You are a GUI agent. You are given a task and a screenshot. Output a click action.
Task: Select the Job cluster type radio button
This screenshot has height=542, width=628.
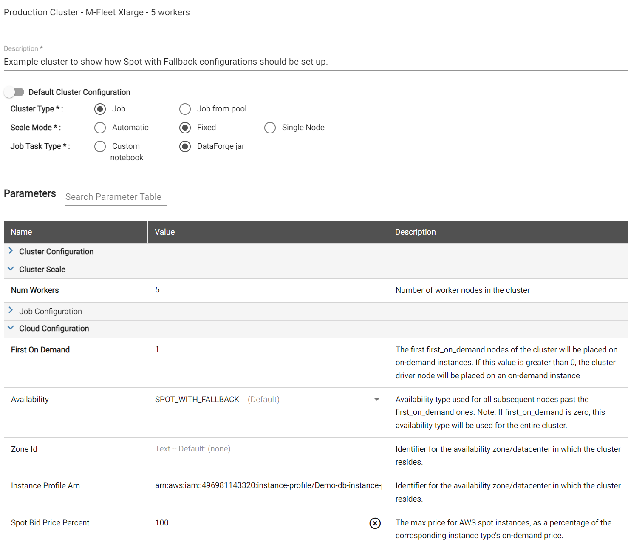pyautogui.click(x=100, y=109)
